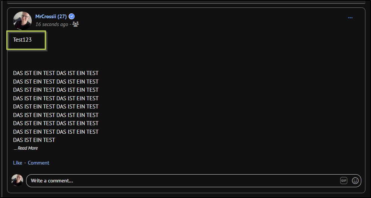Click the friends audience icon by timestamp
This screenshot has width=371, height=198.
pyautogui.click(x=76, y=24)
